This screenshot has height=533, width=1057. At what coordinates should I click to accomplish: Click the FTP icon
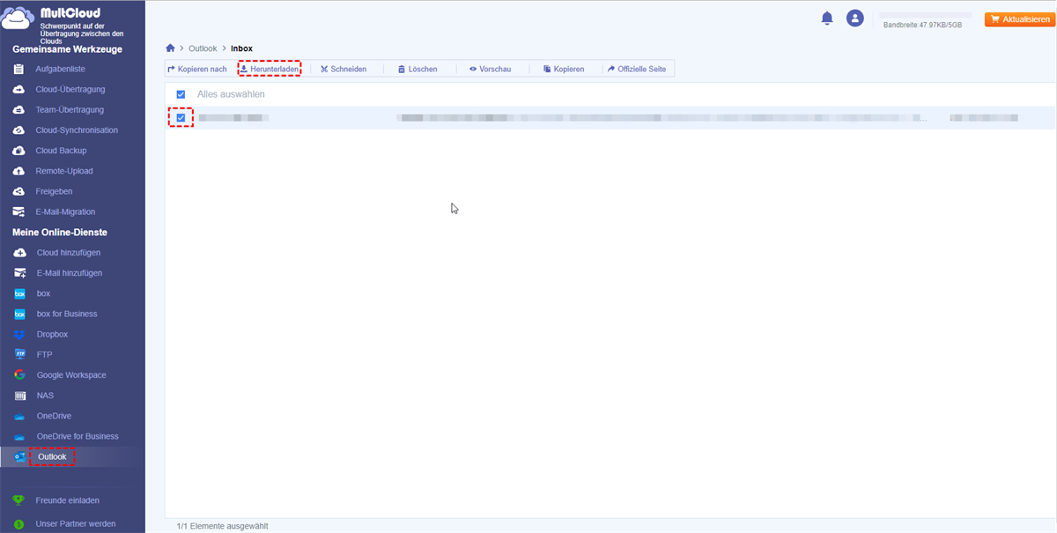(19, 354)
